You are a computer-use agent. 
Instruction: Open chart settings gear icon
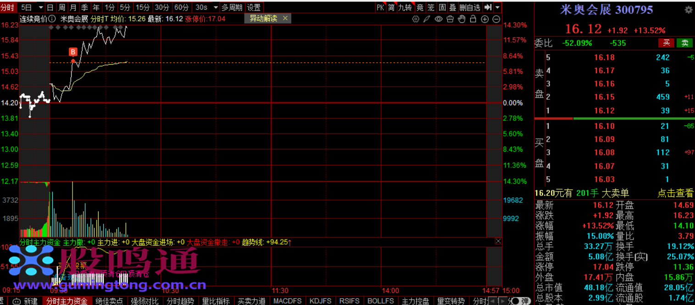pyautogui.click(x=416, y=19)
